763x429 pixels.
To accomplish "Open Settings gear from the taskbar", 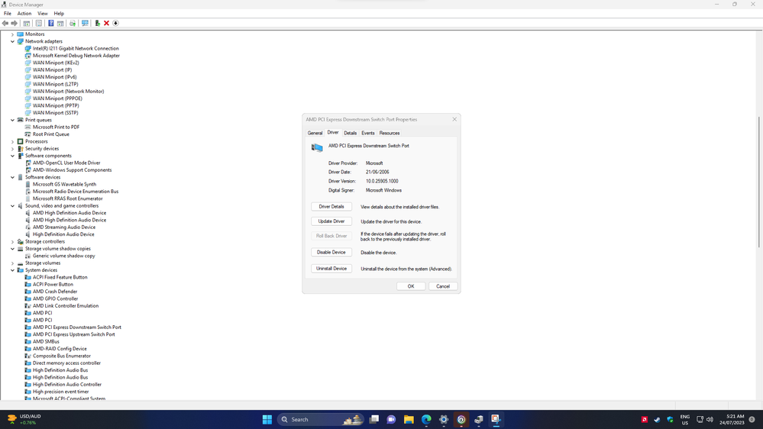I will click(x=444, y=419).
